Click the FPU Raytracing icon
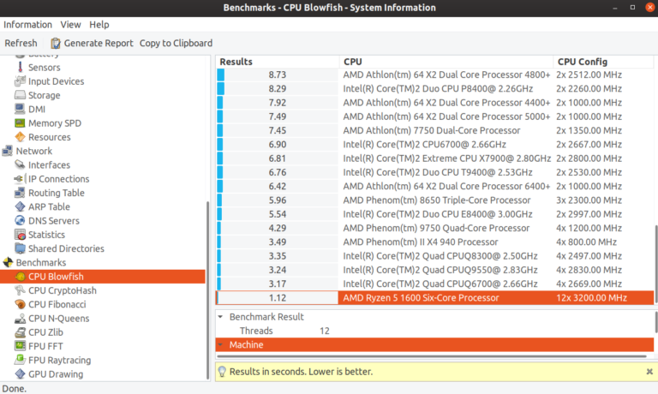Image resolution: width=658 pixels, height=394 pixels. [x=20, y=360]
